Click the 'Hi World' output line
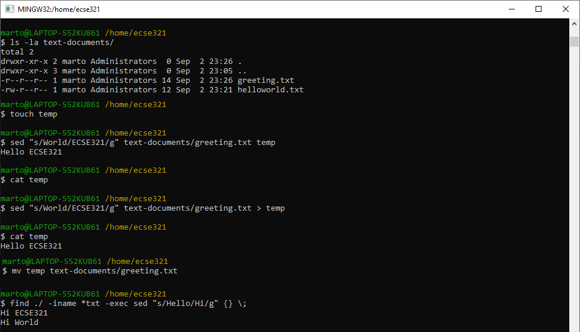Image resolution: width=580 pixels, height=332 pixels. pos(20,323)
